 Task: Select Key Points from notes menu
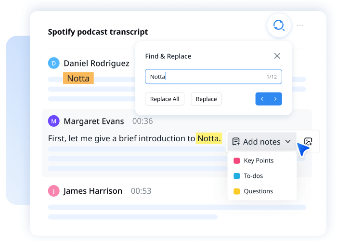tap(262, 161)
